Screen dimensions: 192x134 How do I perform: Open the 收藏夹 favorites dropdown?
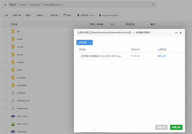pos(41,15)
